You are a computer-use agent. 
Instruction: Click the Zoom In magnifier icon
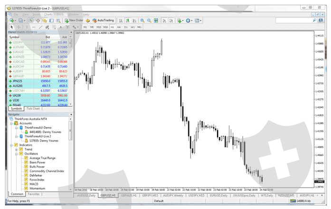pos(142,20)
